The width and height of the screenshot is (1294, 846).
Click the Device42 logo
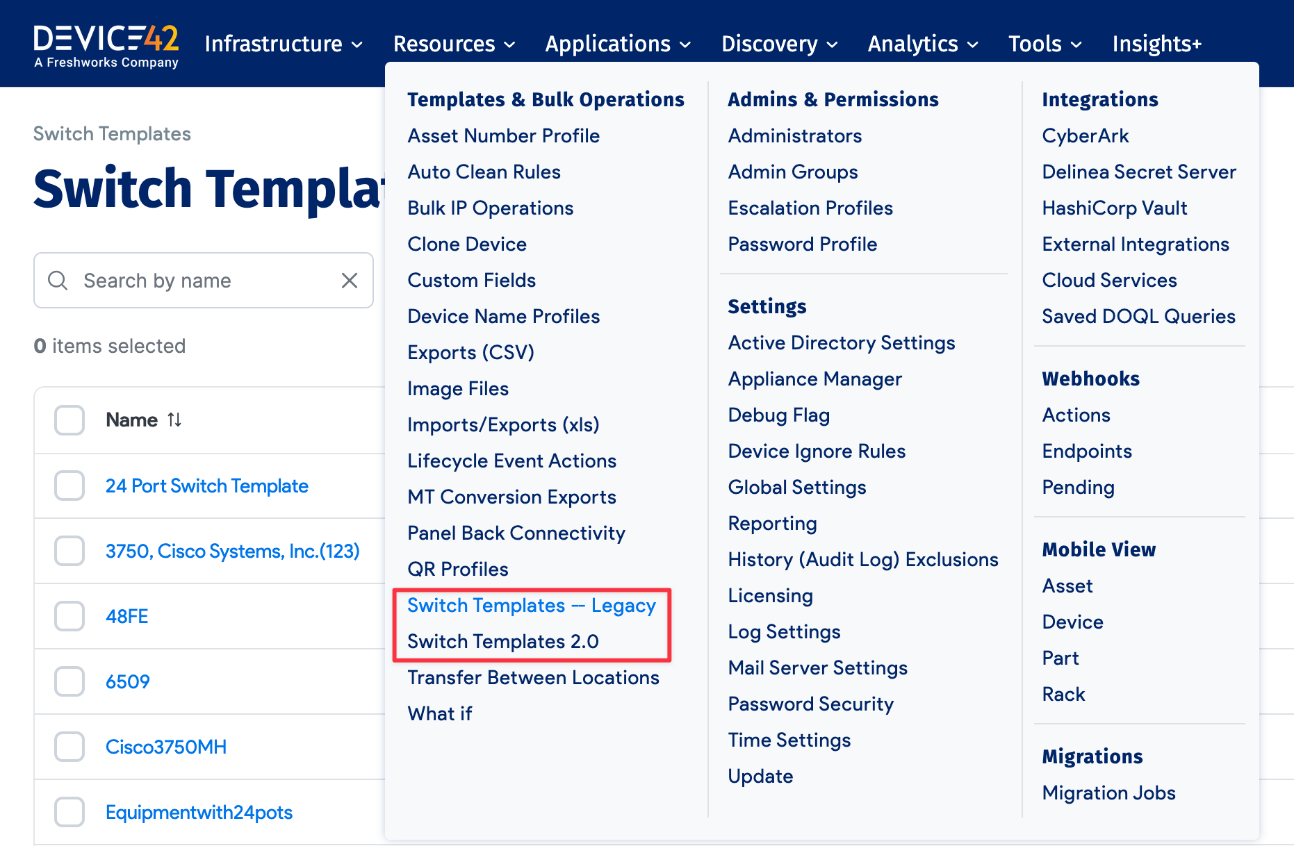[106, 46]
